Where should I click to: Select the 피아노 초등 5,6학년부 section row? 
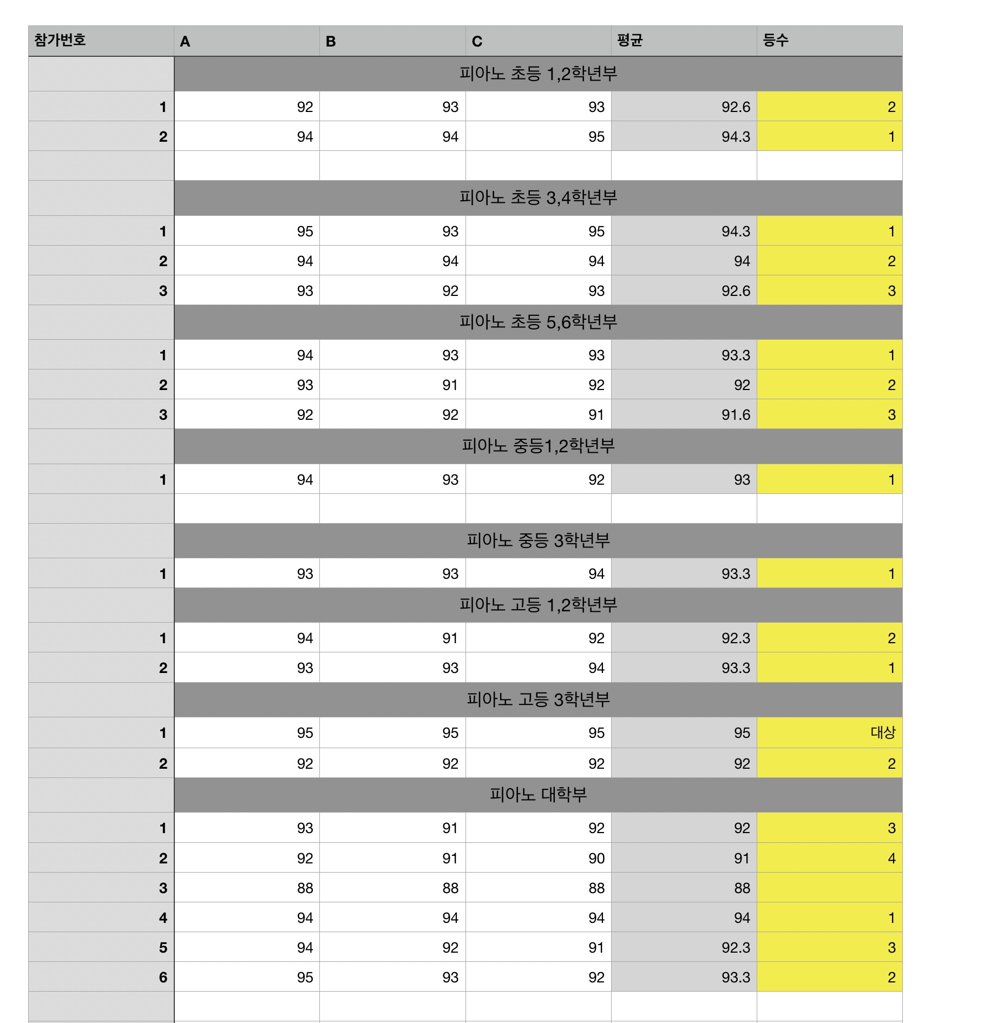coord(539,322)
